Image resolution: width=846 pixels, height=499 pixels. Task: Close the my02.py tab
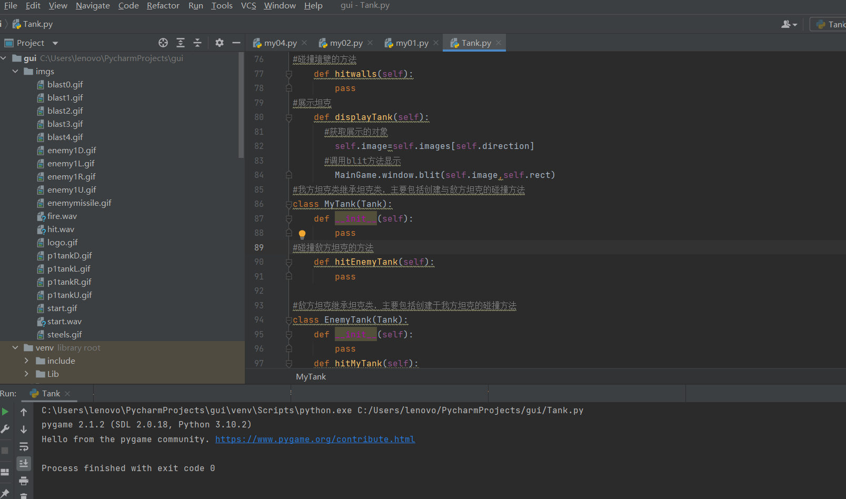(370, 43)
